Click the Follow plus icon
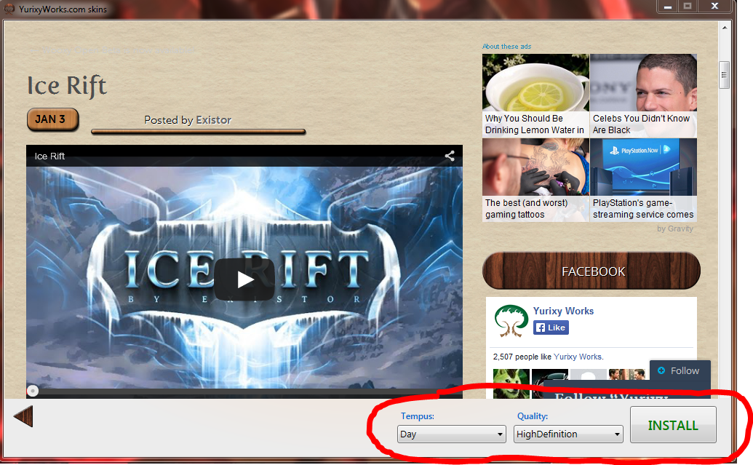Screen dimensions: 753x465 (x=661, y=371)
